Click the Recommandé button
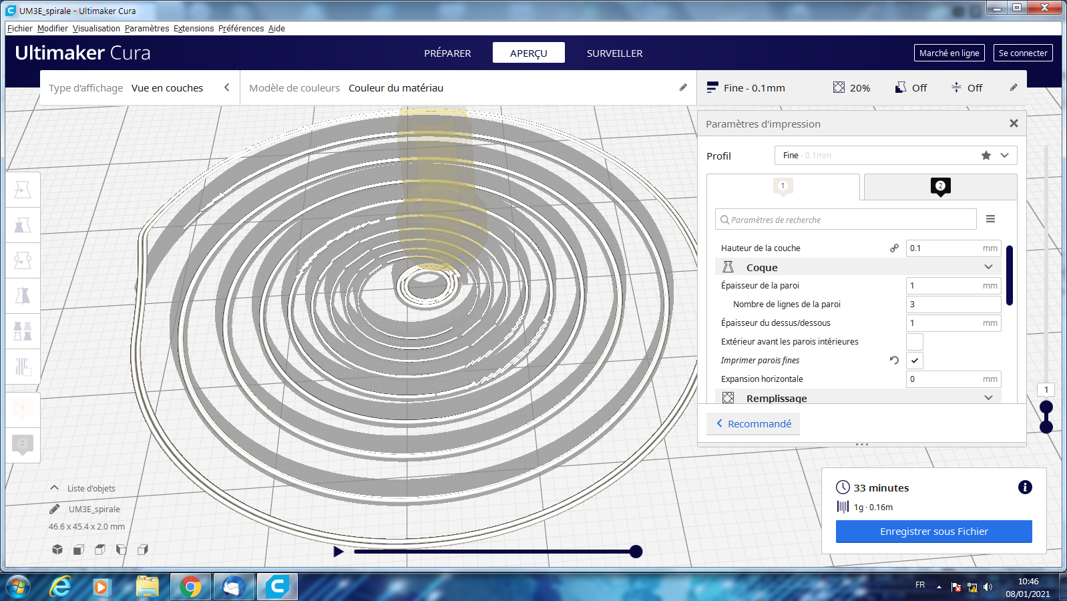This screenshot has width=1067, height=601. (753, 424)
